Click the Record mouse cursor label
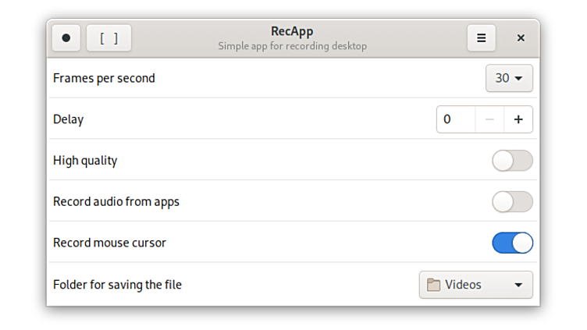587x330 pixels. (x=109, y=243)
